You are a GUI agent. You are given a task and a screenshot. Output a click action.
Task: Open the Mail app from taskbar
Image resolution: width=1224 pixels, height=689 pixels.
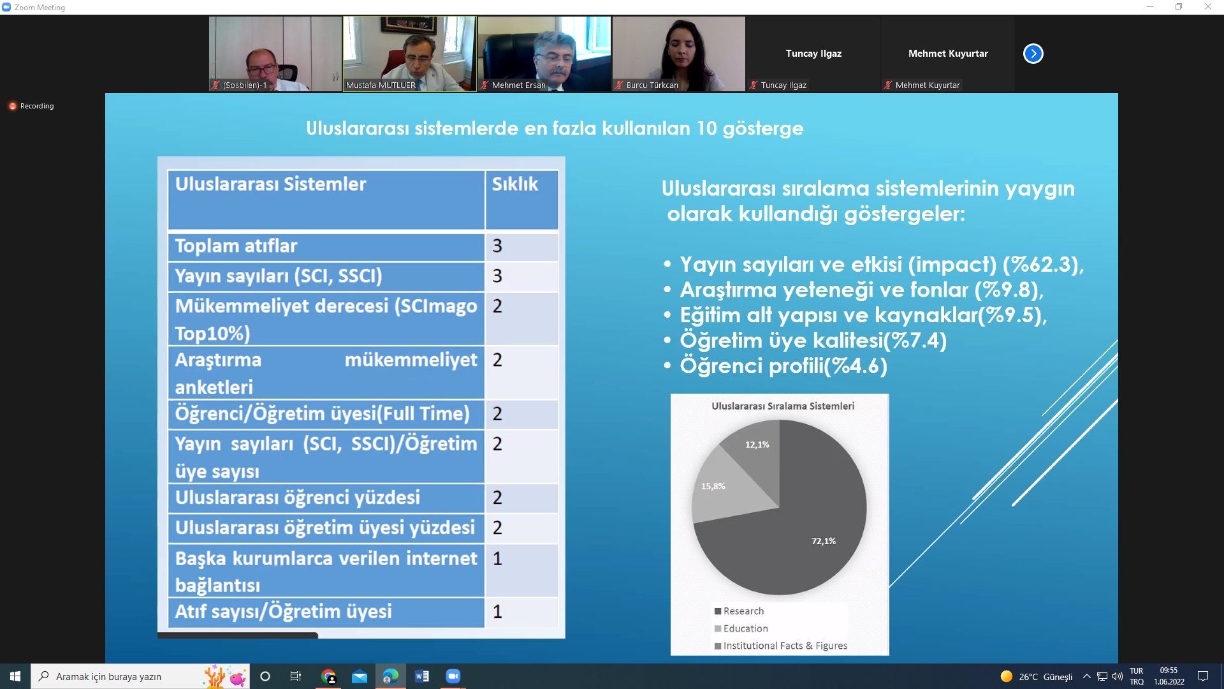pos(360,676)
